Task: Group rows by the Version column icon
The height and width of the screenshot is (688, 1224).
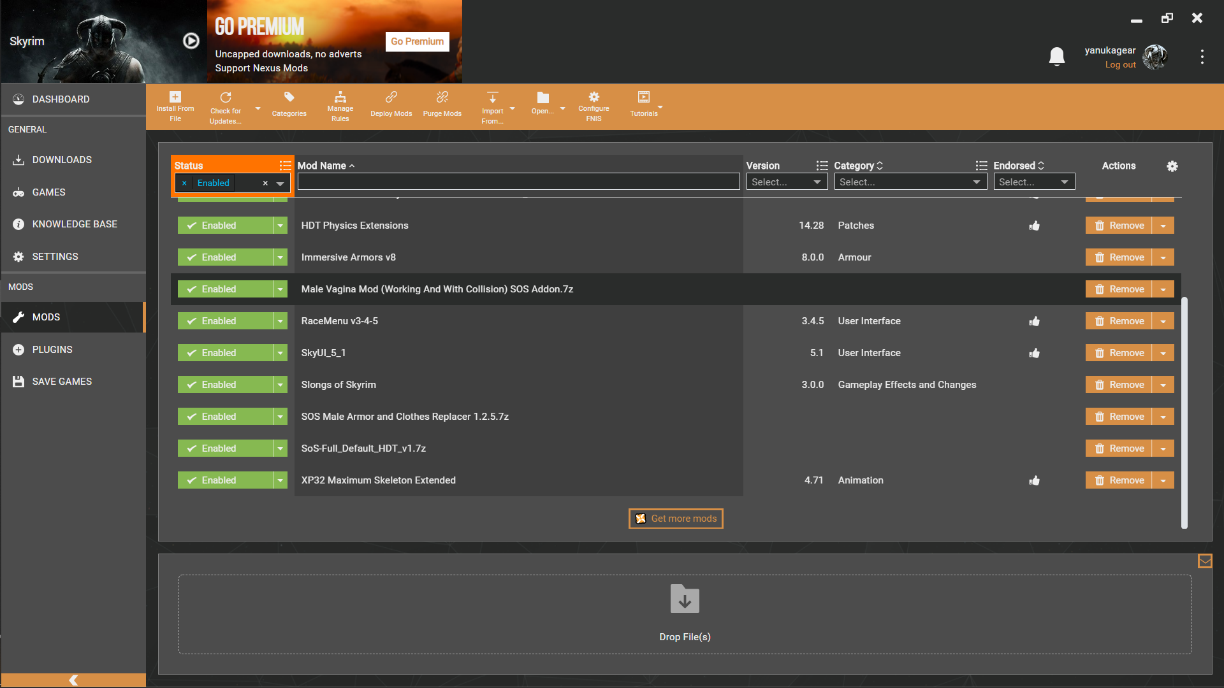Action: [822, 166]
